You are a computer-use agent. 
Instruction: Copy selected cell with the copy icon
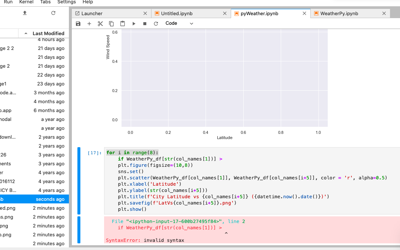(111, 23)
